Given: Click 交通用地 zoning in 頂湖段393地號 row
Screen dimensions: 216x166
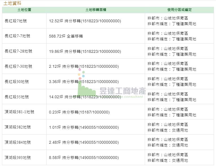Looking at the screenshot, I should [x=180, y=161].
